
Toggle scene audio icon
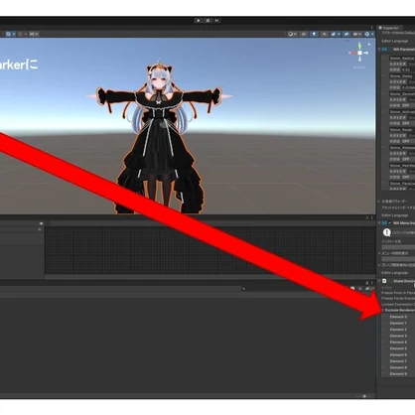click(324, 34)
